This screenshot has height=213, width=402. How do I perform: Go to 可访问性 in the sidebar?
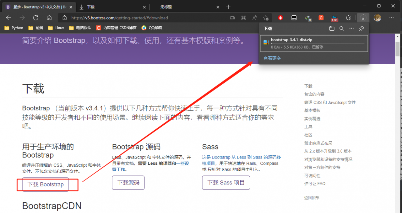click(312, 176)
